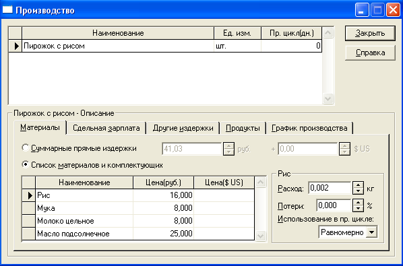Click down arrow of products table scrollbar
Screen dimensions: 403x266
point(328,98)
